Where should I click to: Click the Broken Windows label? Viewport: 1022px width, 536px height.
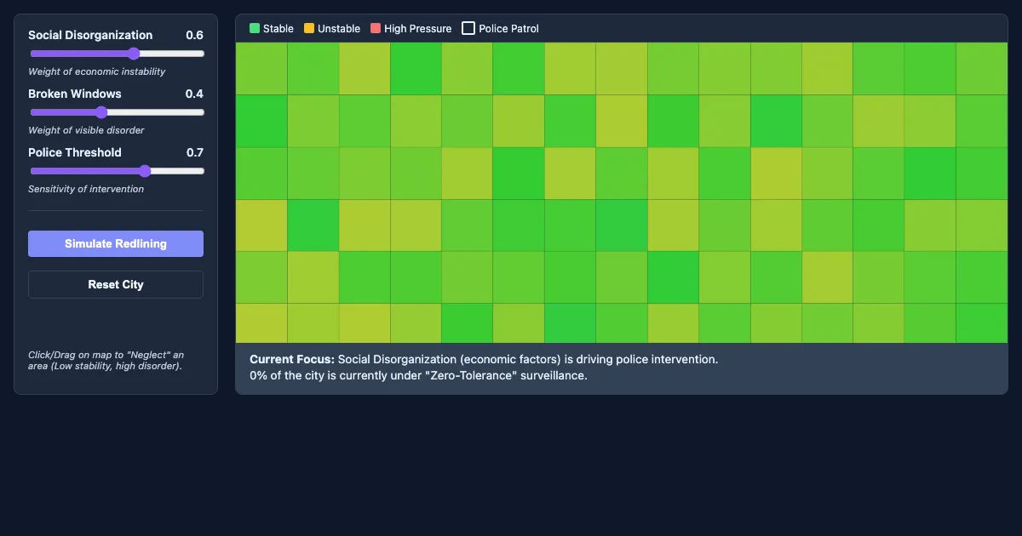click(x=75, y=94)
